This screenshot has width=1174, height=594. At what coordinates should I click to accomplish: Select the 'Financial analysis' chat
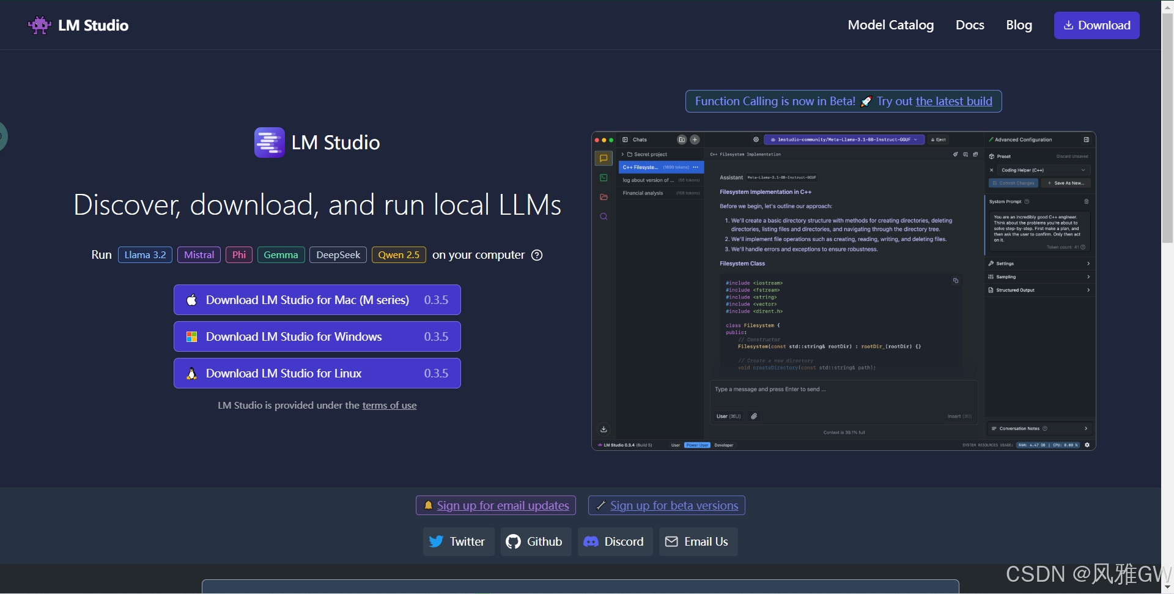coord(661,193)
